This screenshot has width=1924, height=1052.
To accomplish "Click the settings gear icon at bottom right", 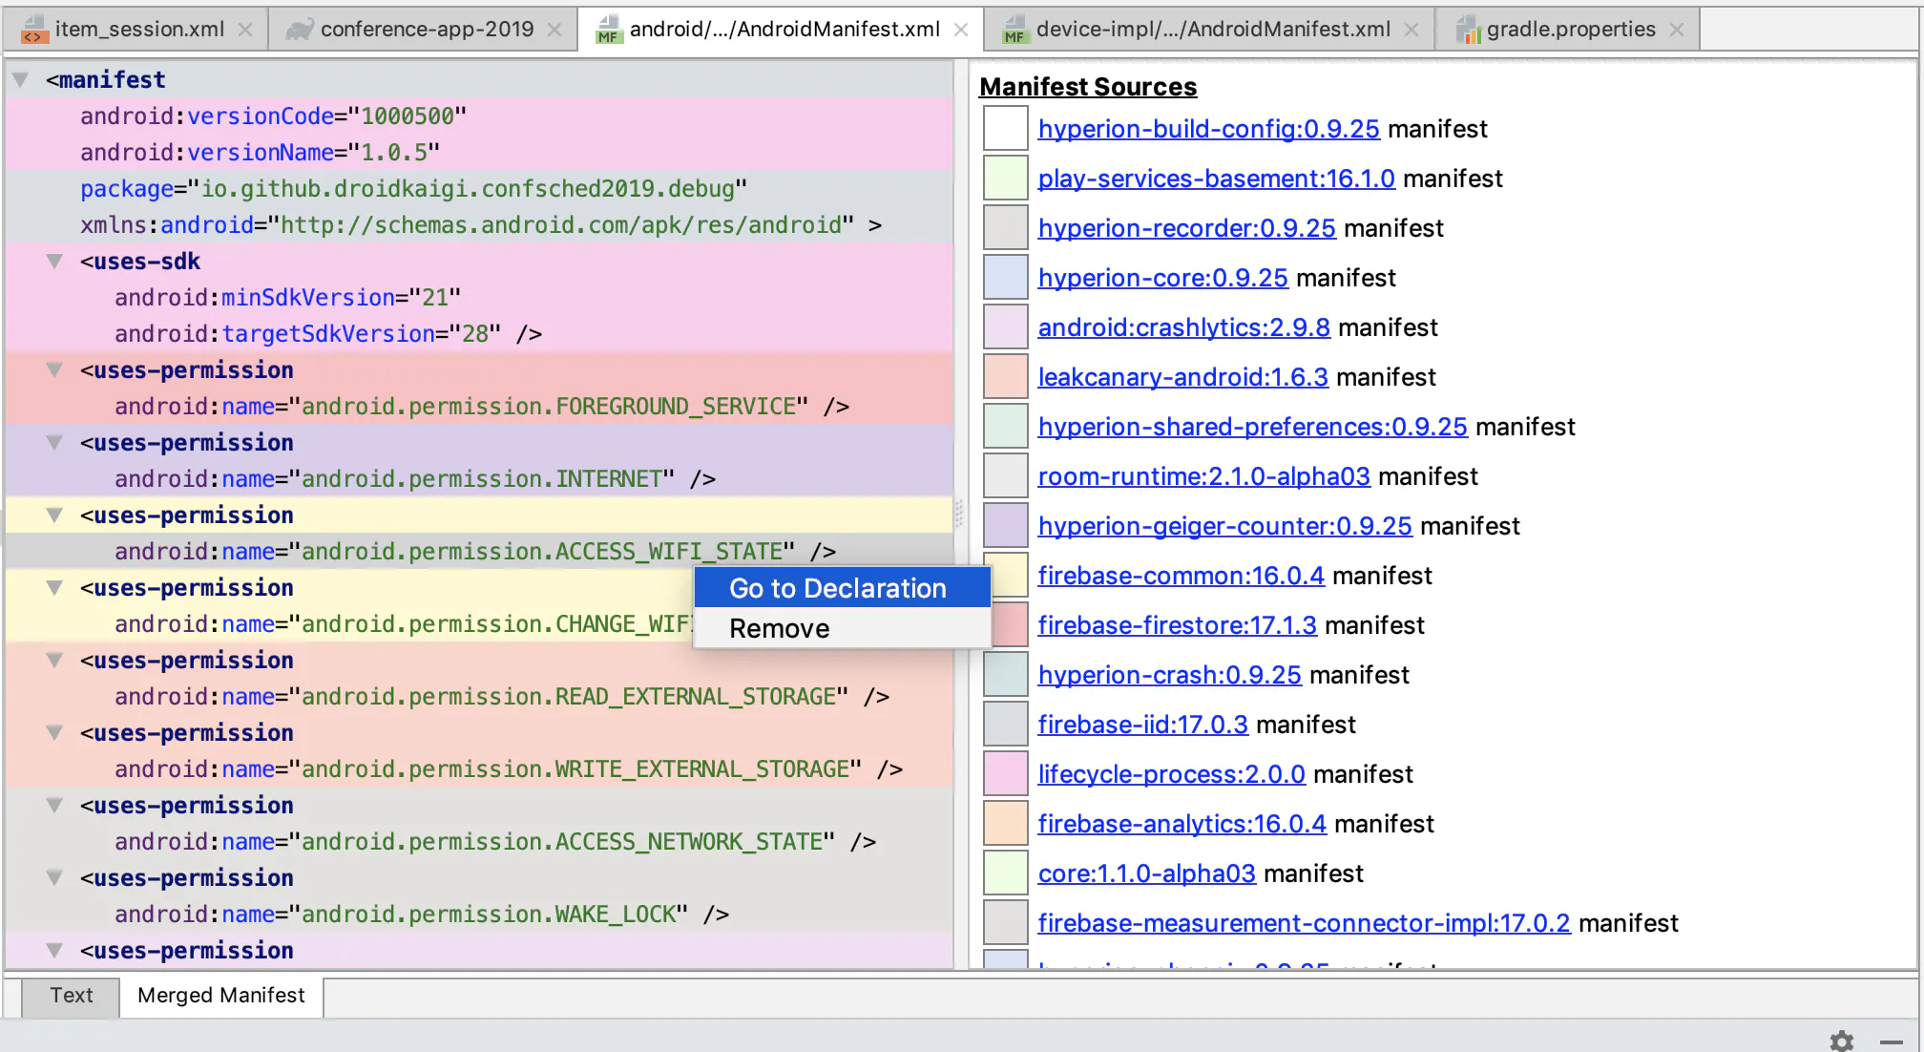I will click(x=1841, y=1041).
